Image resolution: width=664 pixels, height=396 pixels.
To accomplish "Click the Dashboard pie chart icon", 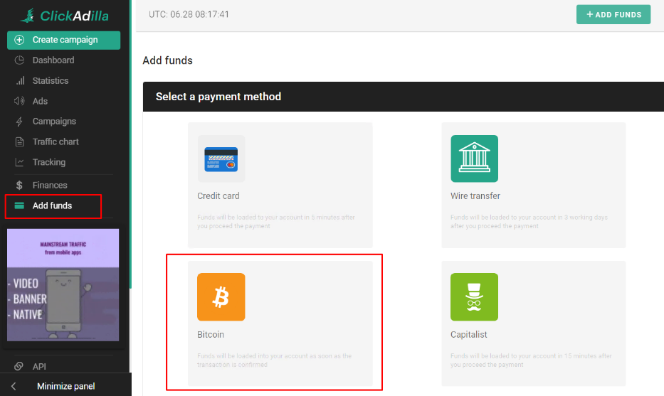I will (19, 60).
